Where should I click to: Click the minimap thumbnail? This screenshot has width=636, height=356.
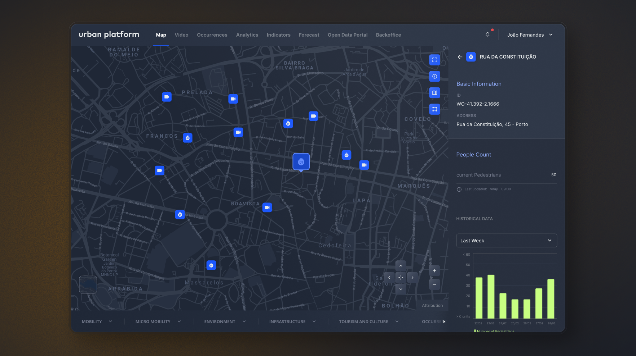click(x=88, y=284)
